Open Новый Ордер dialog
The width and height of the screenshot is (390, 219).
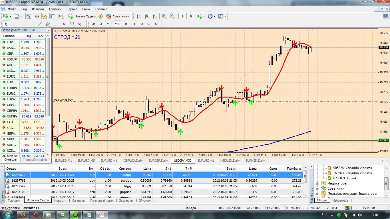click(x=82, y=16)
